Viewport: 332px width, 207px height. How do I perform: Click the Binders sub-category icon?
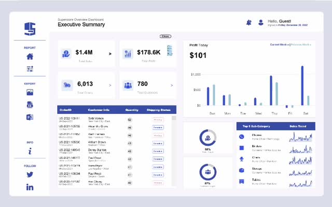(242, 148)
